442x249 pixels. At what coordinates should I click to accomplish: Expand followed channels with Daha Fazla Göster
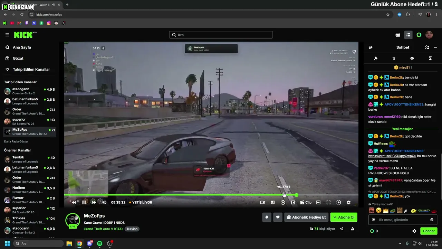[x=16, y=141]
